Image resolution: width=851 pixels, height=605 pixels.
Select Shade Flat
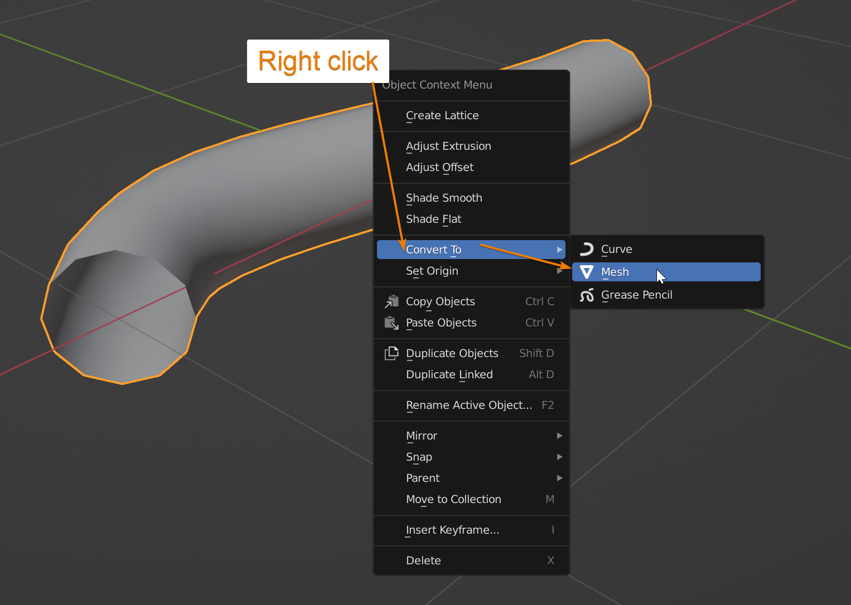(433, 219)
